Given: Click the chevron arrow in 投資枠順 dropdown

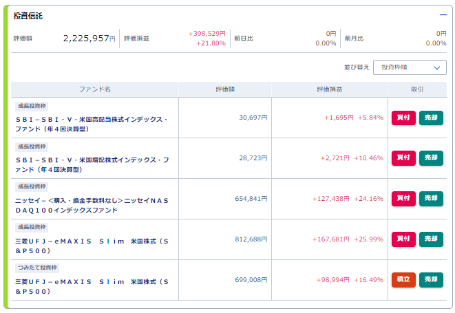Looking at the screenshot, I should point(436,68).
